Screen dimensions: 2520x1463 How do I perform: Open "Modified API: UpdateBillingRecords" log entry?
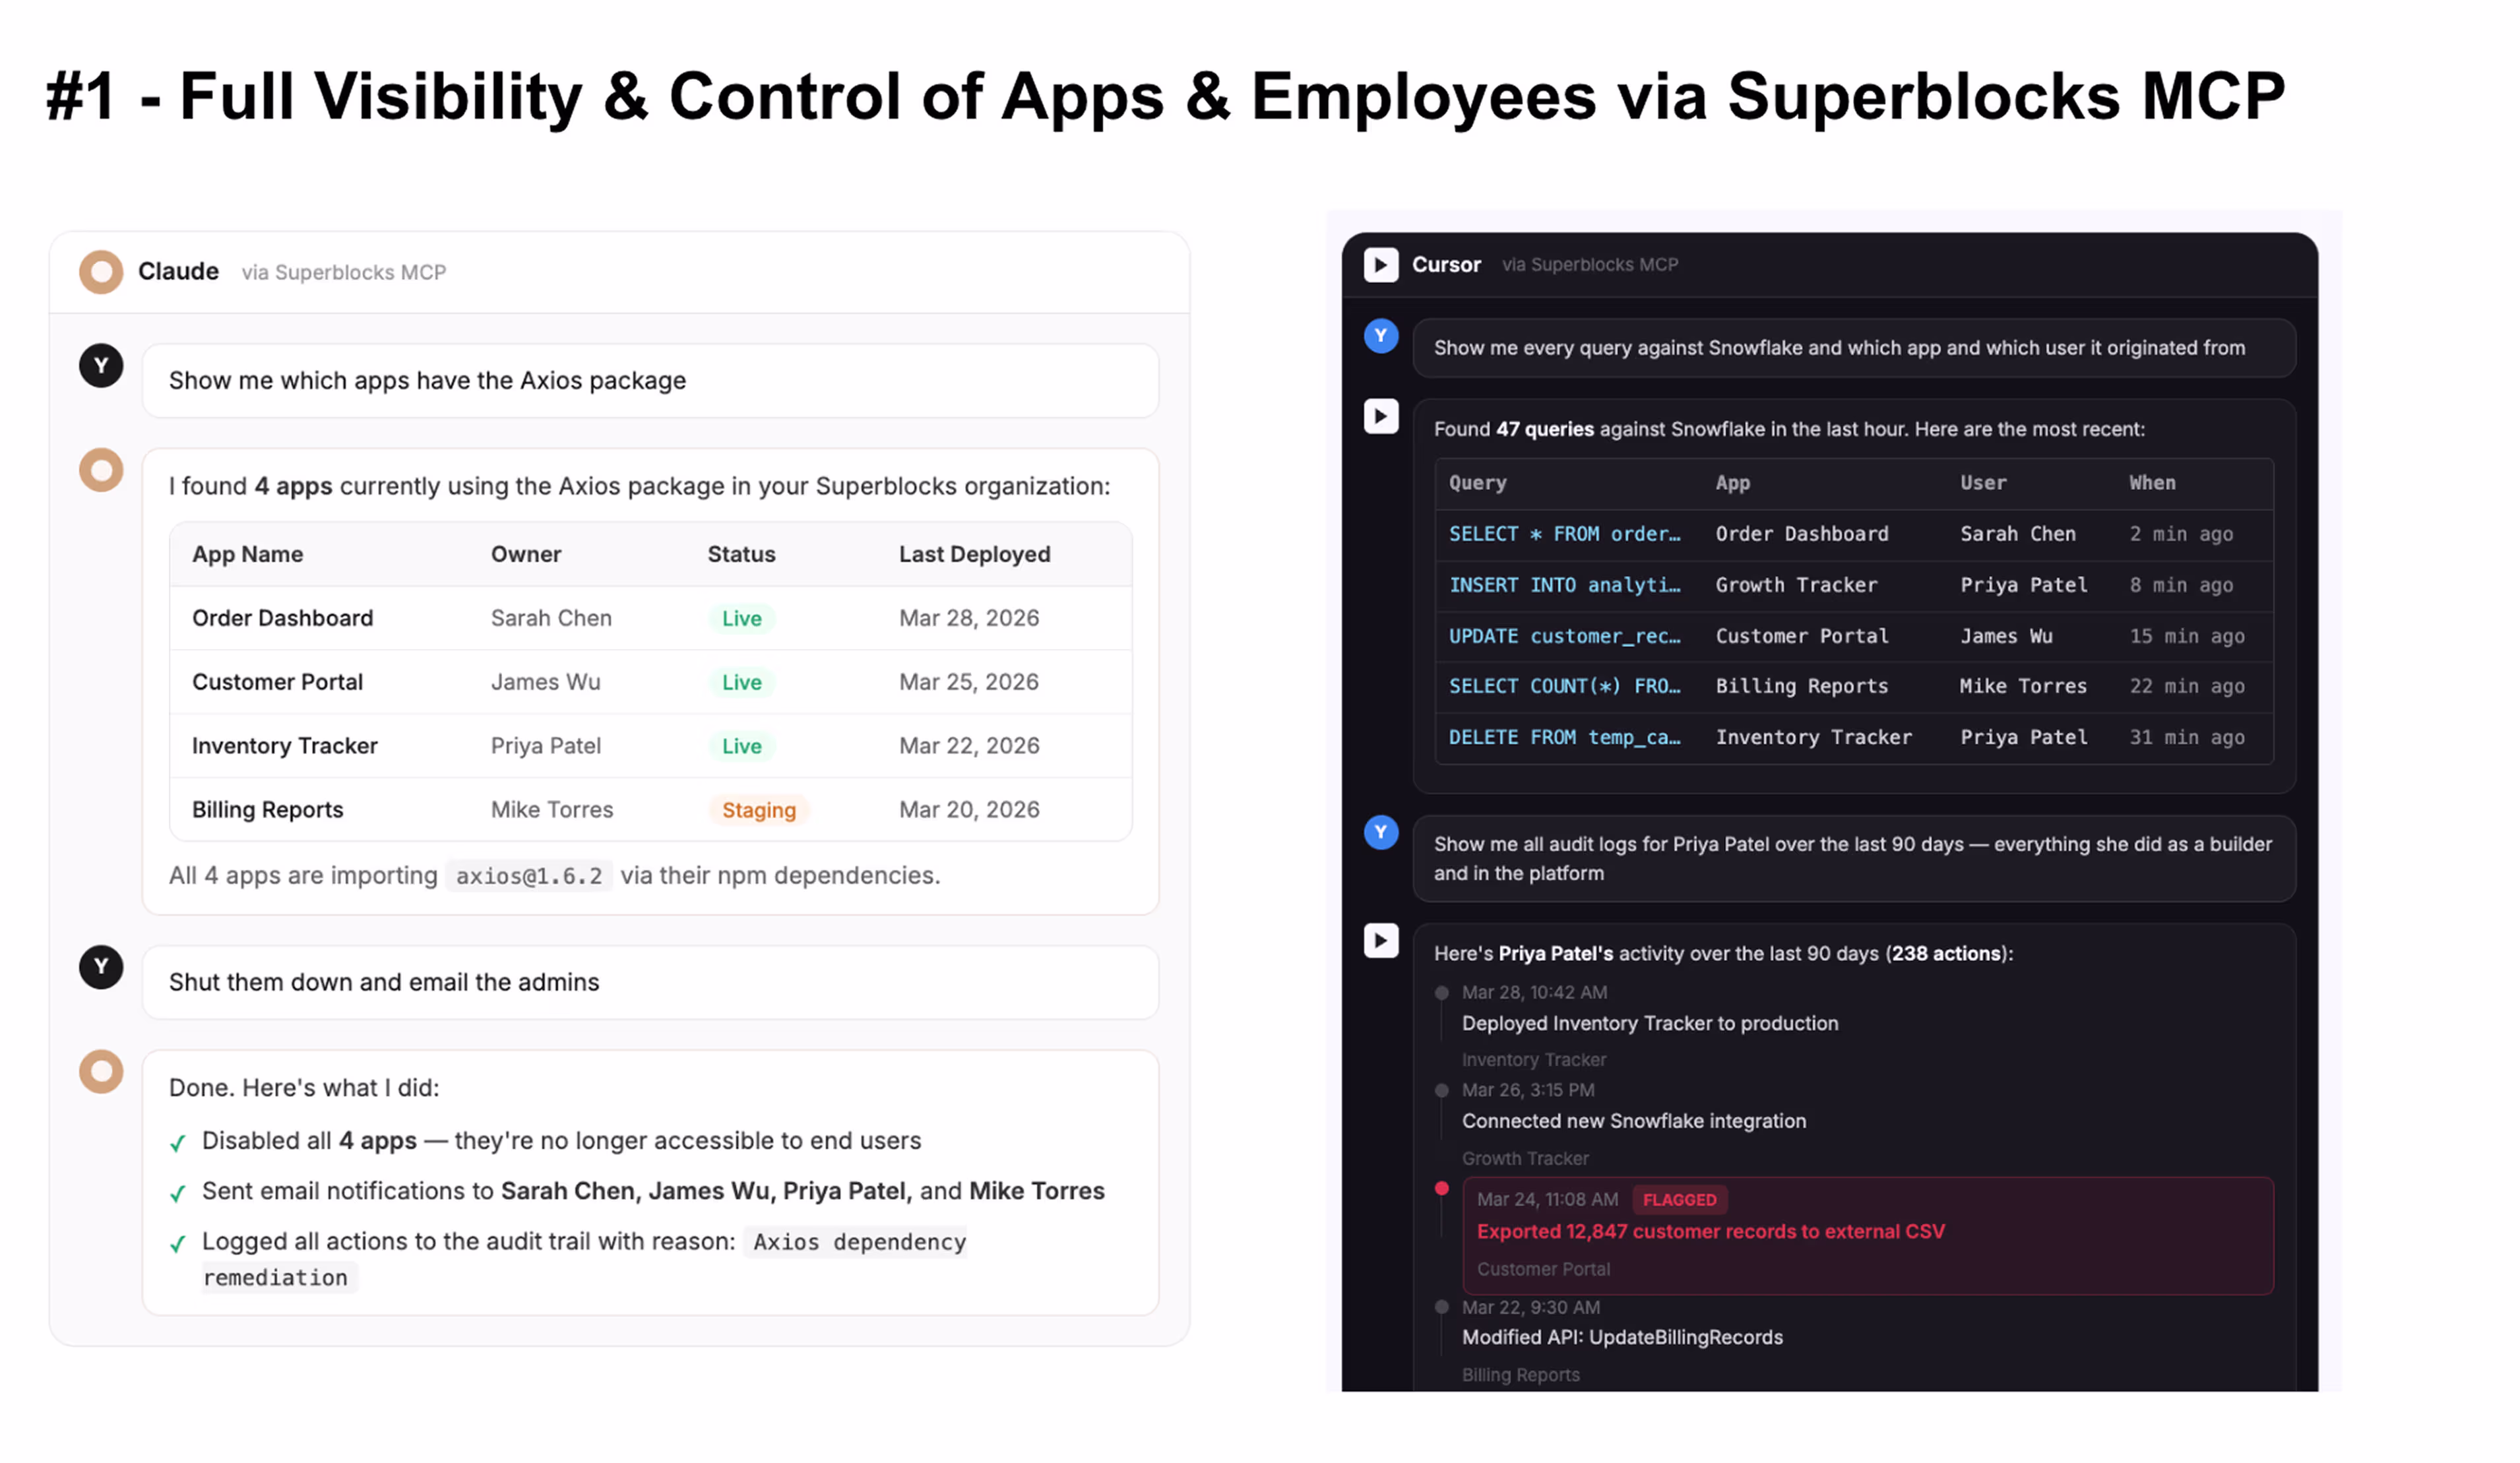click(x=1622, y=1338)
